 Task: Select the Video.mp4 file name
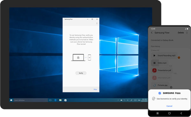pyautogui.click(x=162, y=63)
